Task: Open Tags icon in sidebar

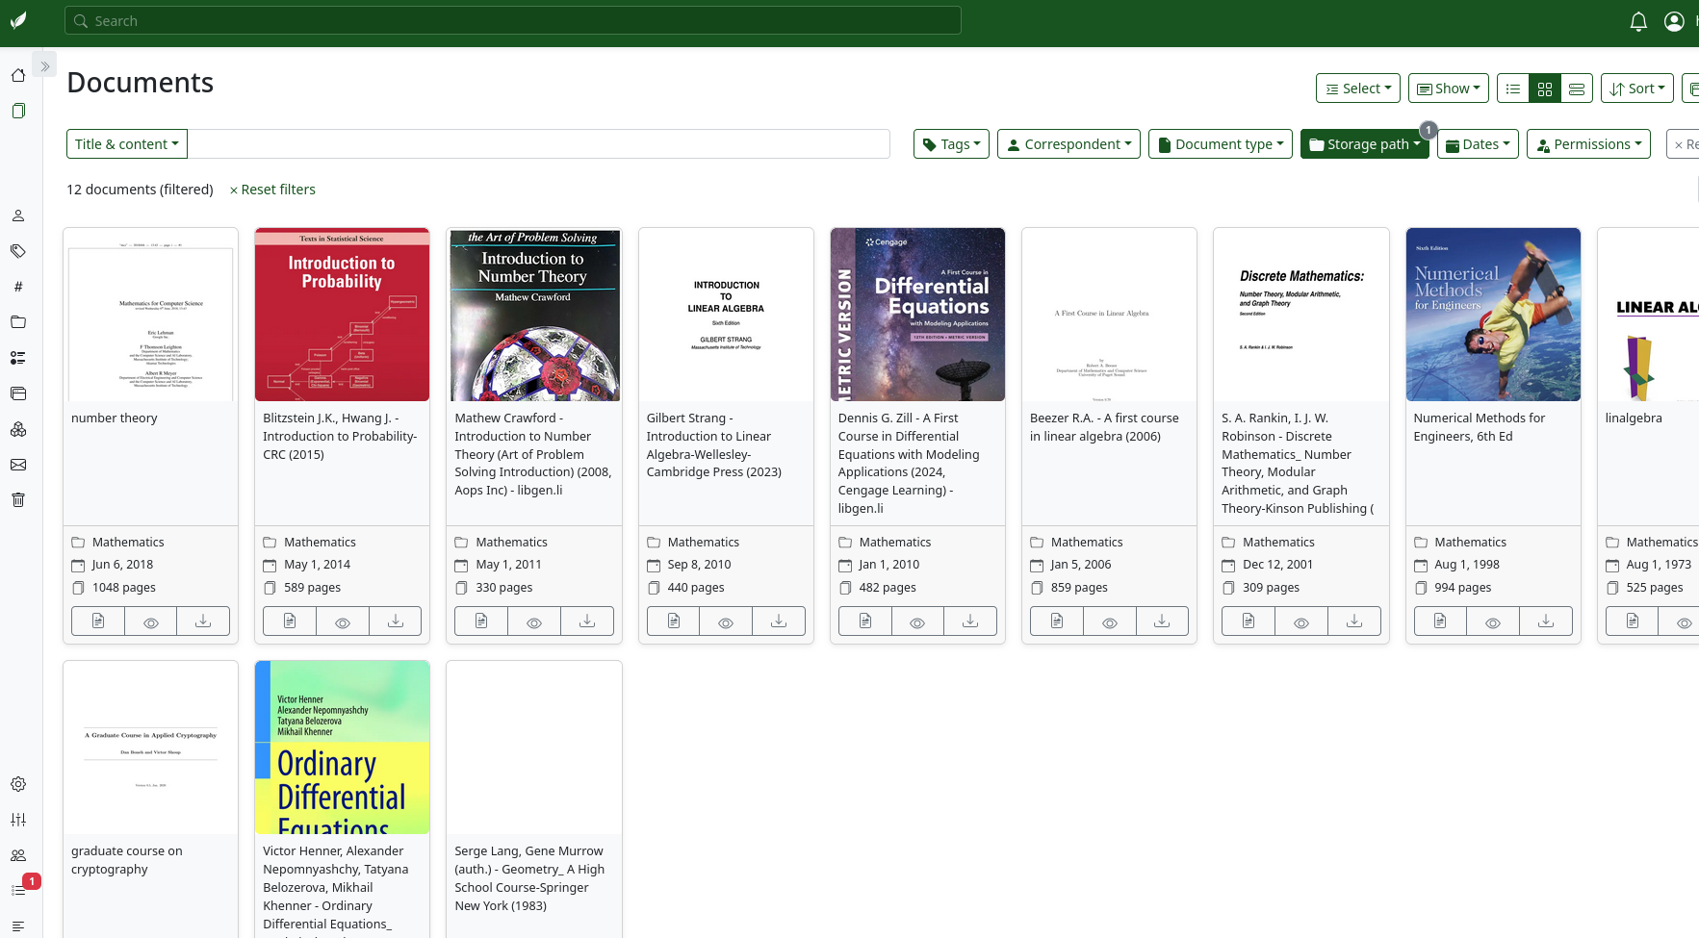Action: coord(18,251)
